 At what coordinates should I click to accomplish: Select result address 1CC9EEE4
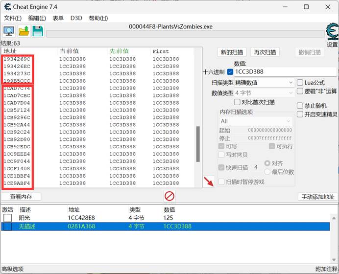17,154
